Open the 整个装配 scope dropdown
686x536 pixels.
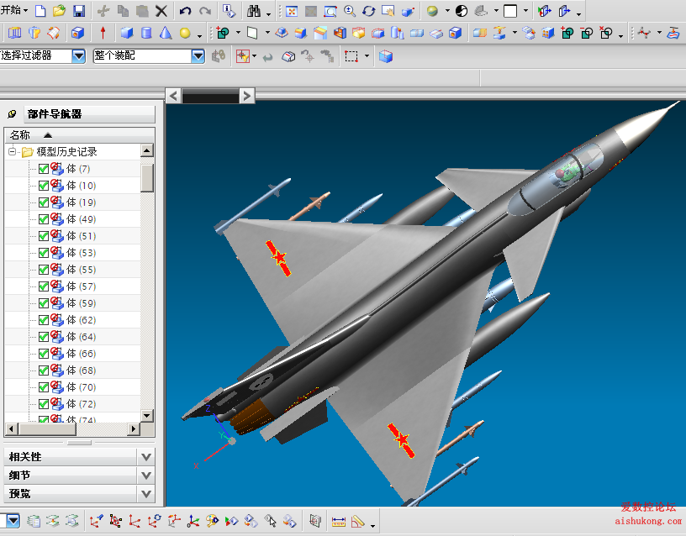coord(198,55)
